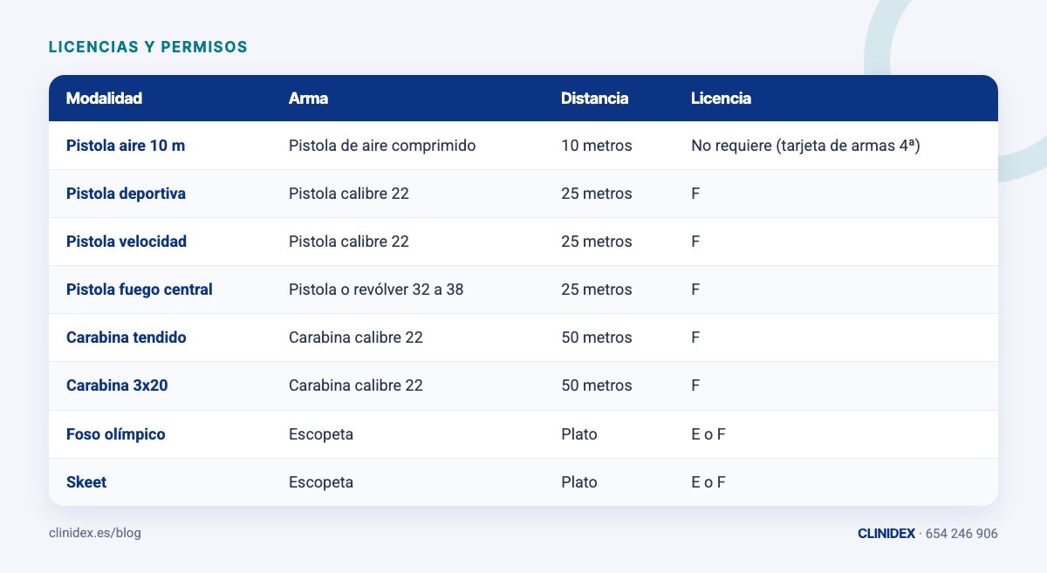Click the '10 metros' distance cell

596,146
